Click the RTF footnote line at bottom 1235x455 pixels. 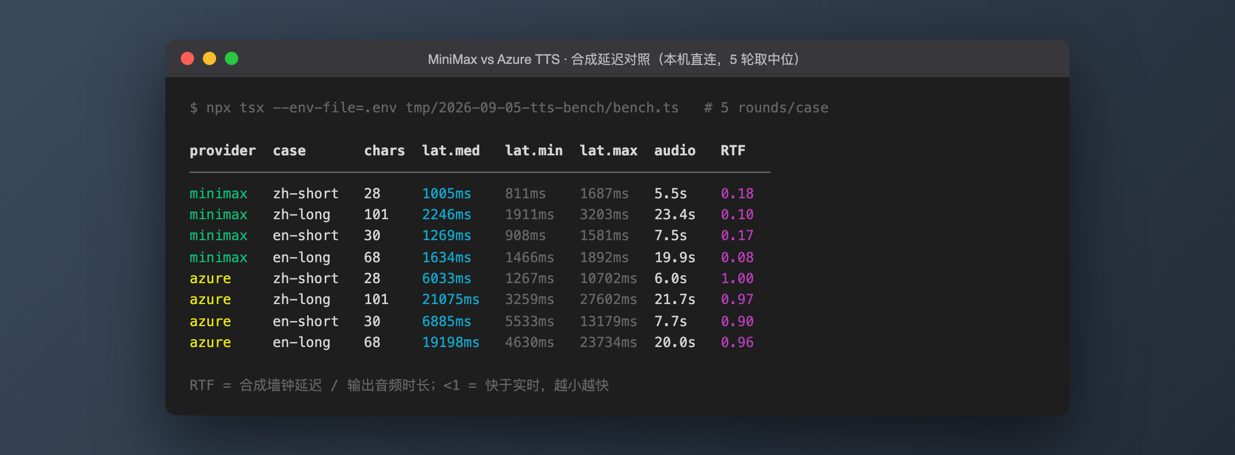coord(399,385)
